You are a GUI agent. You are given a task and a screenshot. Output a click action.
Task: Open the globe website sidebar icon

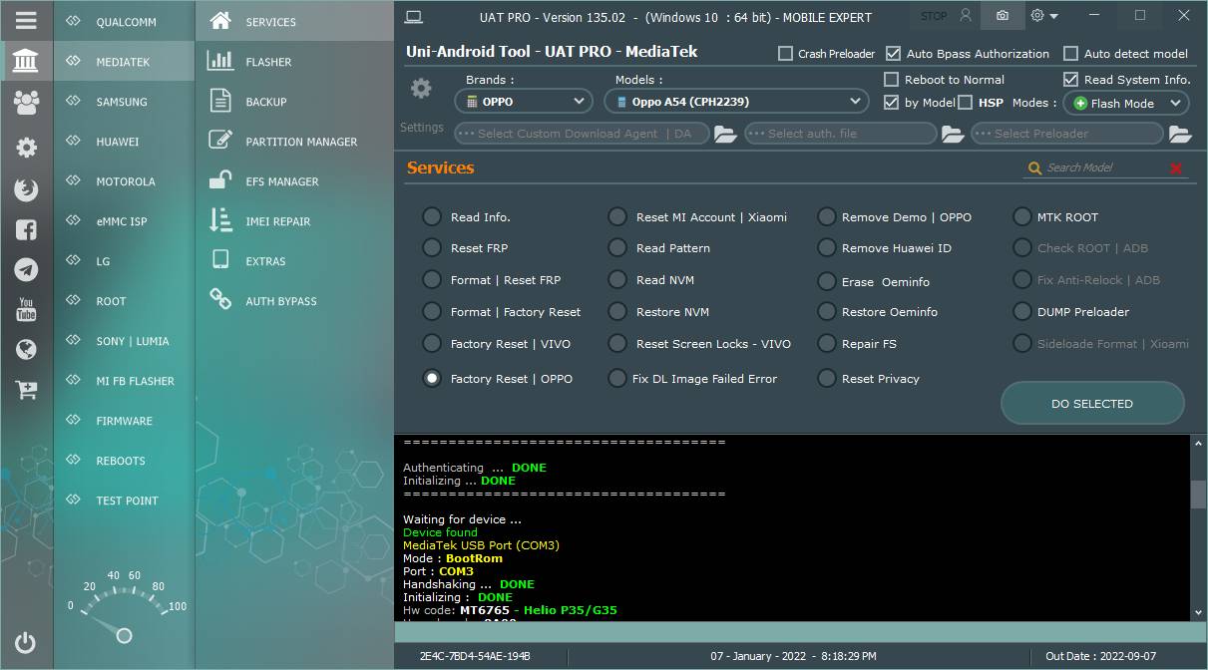(x=26, y=349)
